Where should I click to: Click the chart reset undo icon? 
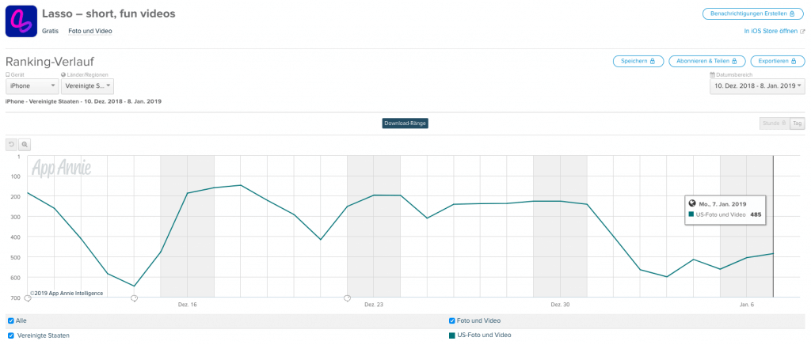(11, 145)
